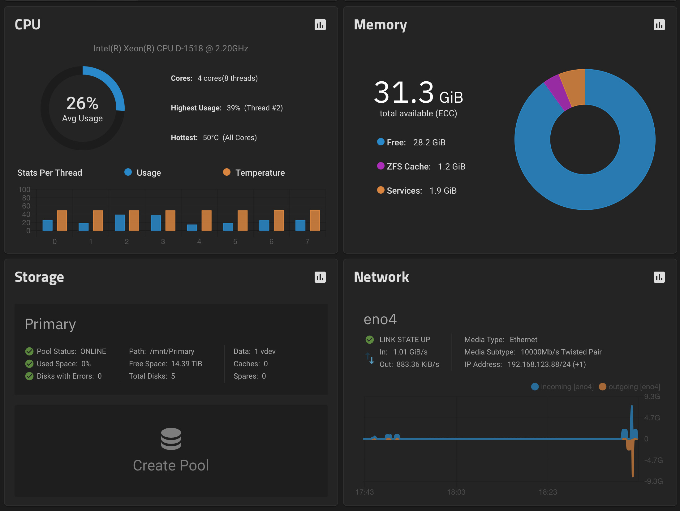Click the purple ZFS Cache swatch
Image resolution: width=680 pixels, height=511 pixels.
(x=381, y=166)
